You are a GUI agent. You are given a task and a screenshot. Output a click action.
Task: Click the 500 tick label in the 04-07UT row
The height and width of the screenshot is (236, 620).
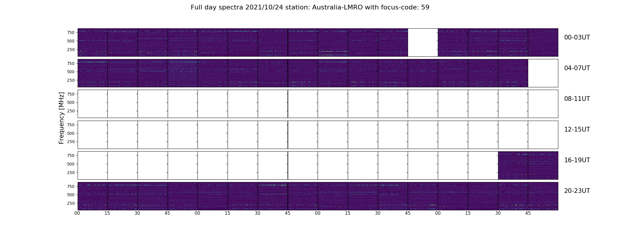pos(71,72)
